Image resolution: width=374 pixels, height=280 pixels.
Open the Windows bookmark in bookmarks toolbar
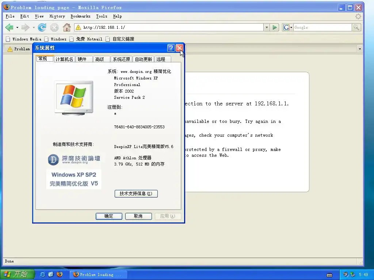coord(56,39)
